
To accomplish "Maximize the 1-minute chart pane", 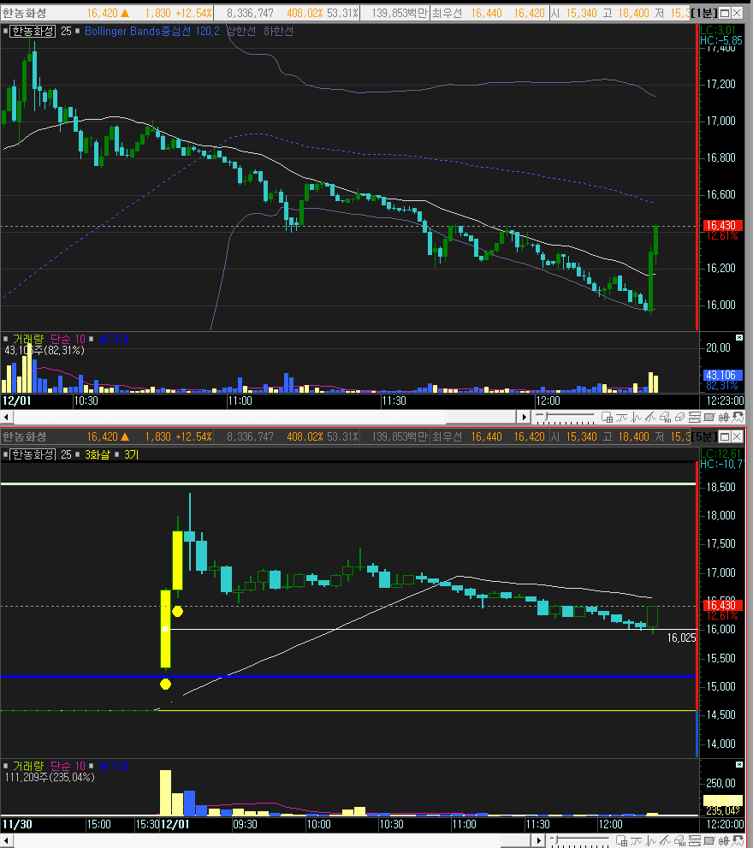I will point(726,13).
